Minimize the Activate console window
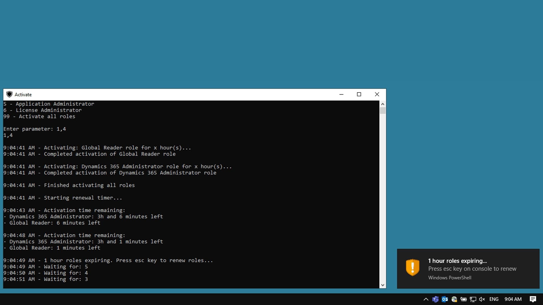 point(341,94)
